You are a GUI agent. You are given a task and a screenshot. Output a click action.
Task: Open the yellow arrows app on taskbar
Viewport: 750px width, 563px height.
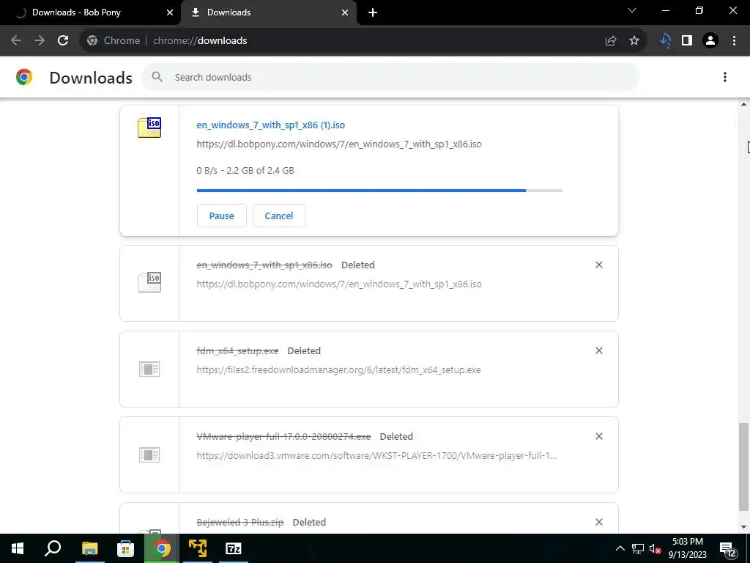[x=198, y=548]
